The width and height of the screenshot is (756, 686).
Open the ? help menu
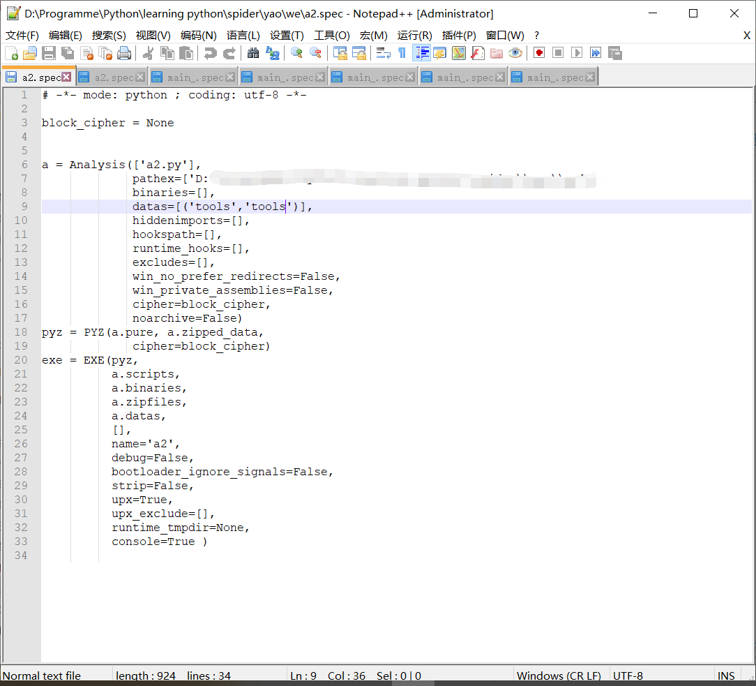pos(536,36)
